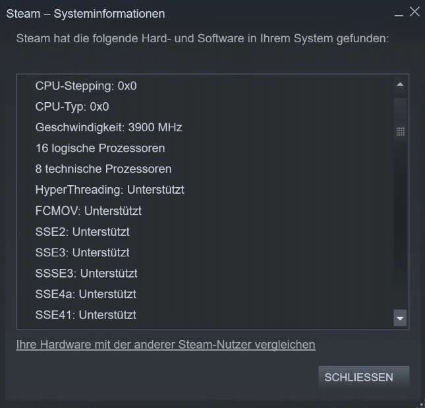Select the 8 technische Prozessoren line
Image resolution: width=425 pixels, height=408 pixels.
(103, 169)
